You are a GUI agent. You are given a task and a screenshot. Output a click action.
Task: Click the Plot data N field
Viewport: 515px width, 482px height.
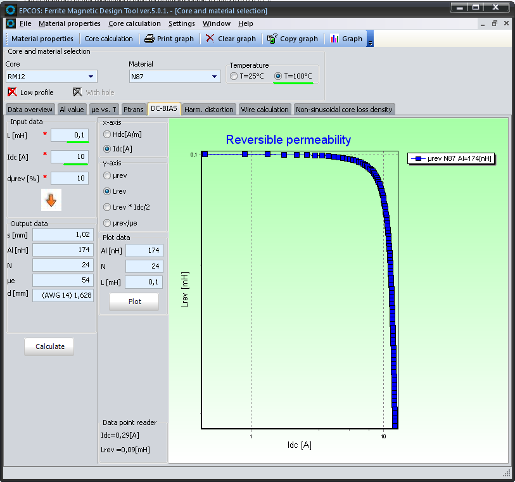(x=144, y=266)
